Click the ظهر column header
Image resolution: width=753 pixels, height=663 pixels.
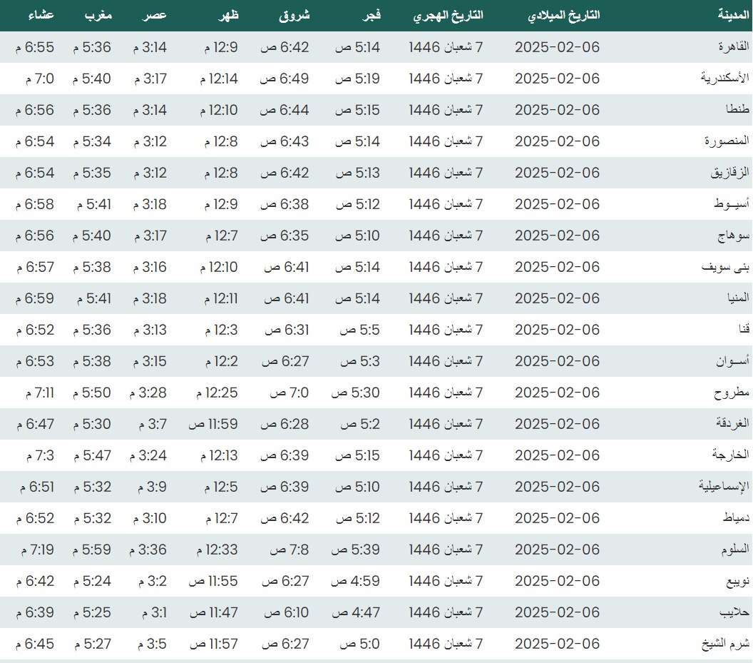pos(227,15)
